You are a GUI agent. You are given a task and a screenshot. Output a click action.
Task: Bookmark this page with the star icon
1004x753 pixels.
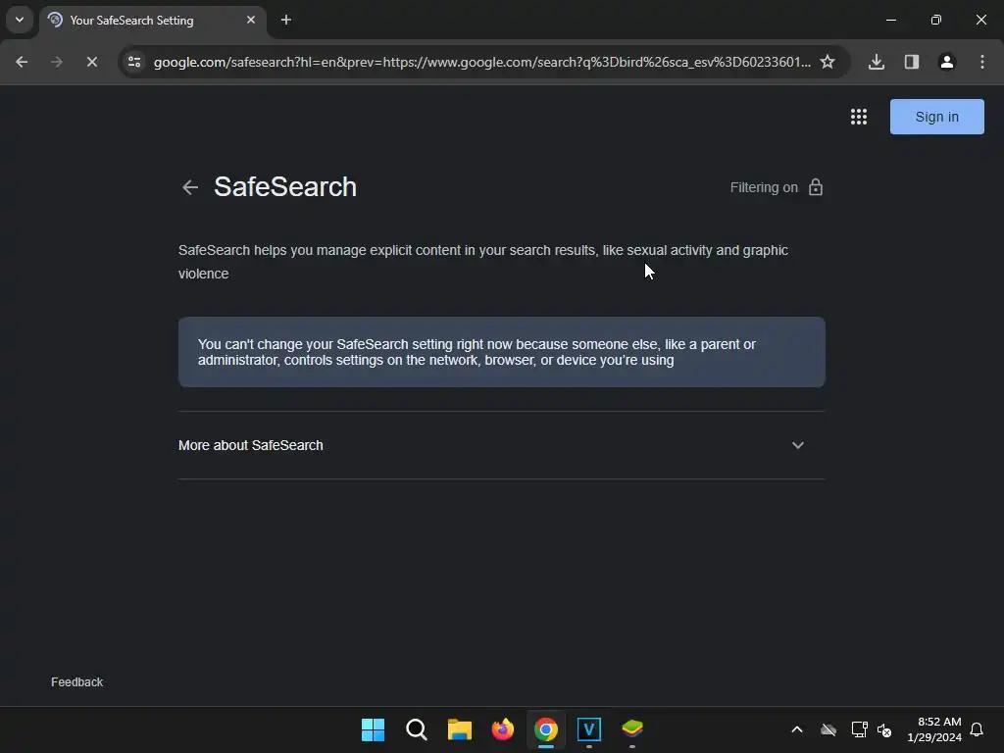pyautogui.click(x=828, y=62)
